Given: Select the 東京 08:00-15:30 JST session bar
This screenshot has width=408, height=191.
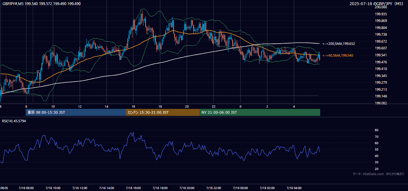Looking at the screenshot, I should pos(76,112).
